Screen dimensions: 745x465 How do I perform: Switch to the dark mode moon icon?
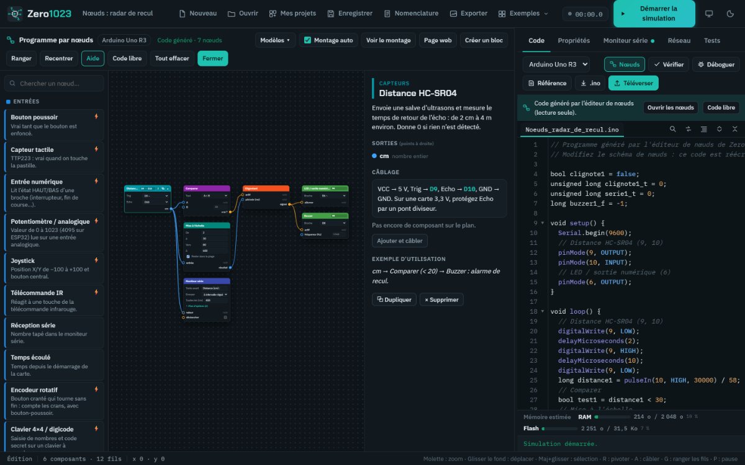click(729, 14)
